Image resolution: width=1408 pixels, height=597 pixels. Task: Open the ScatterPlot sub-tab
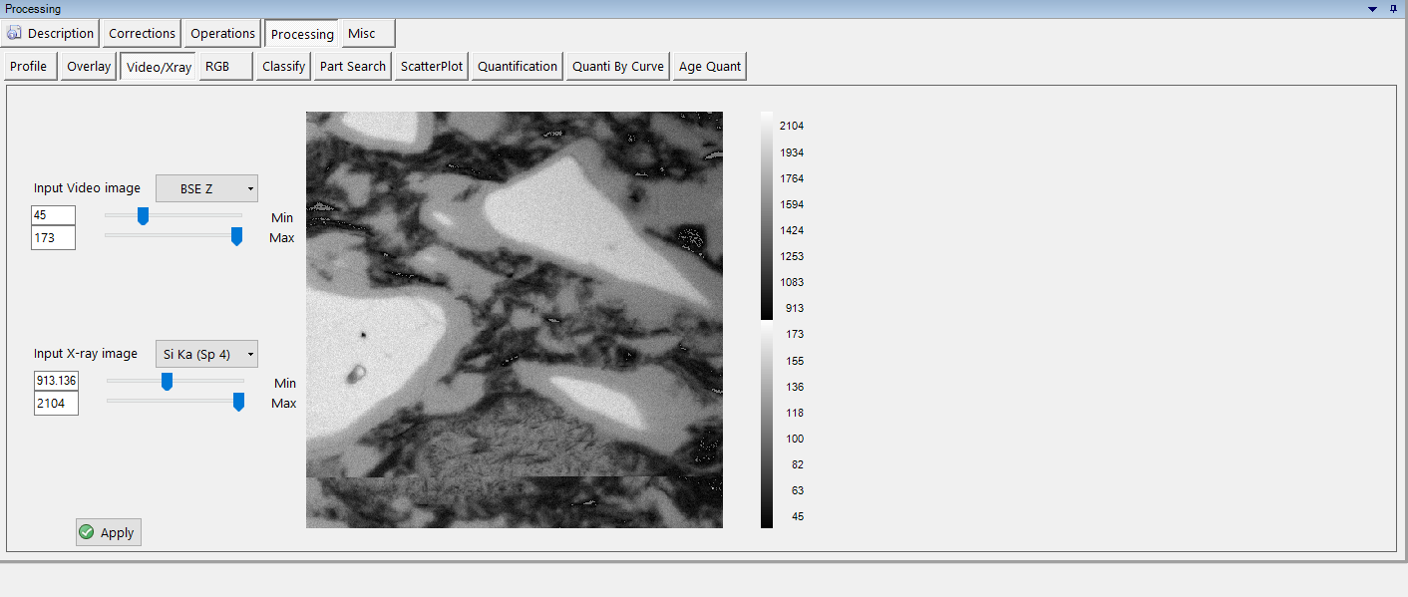(x=431, y=67)
